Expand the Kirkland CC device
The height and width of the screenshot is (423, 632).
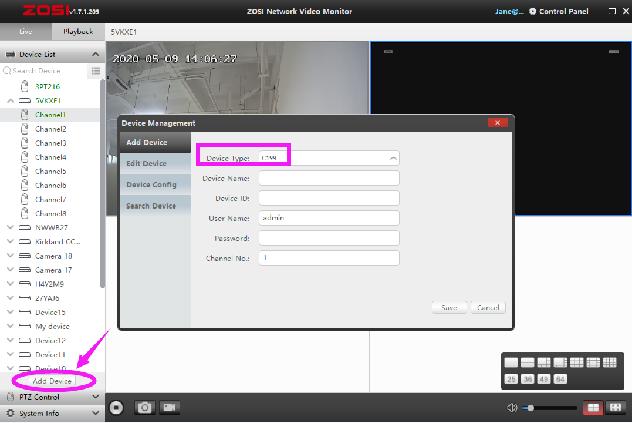click(x=11, y=241)
